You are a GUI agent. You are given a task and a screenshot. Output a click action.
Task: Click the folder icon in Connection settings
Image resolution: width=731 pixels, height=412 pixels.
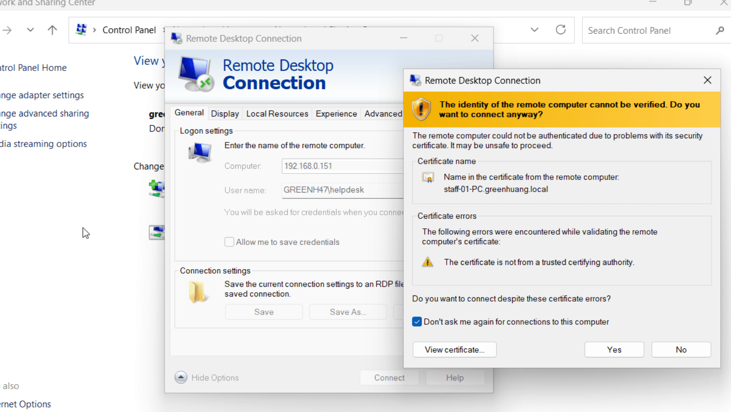[x=198, y=292]
